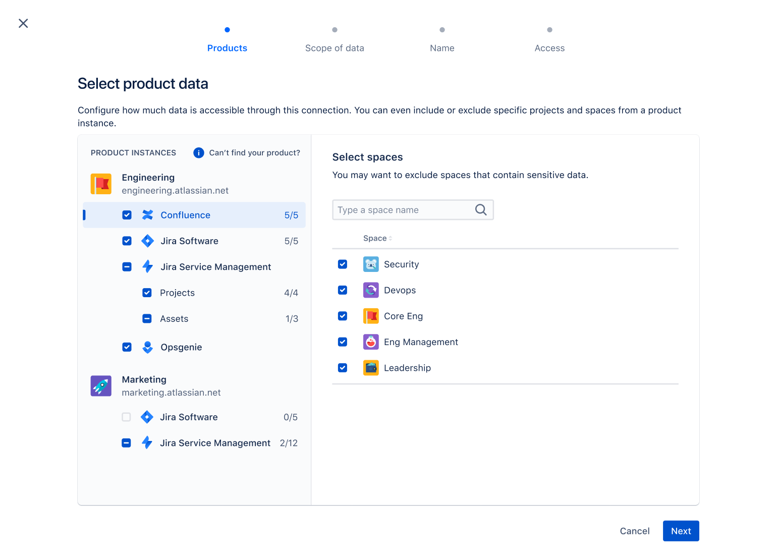Screen dimensions: 777x557
Task: Click the Jira Software diamond icon under Engineering
Action: point(147,241)
